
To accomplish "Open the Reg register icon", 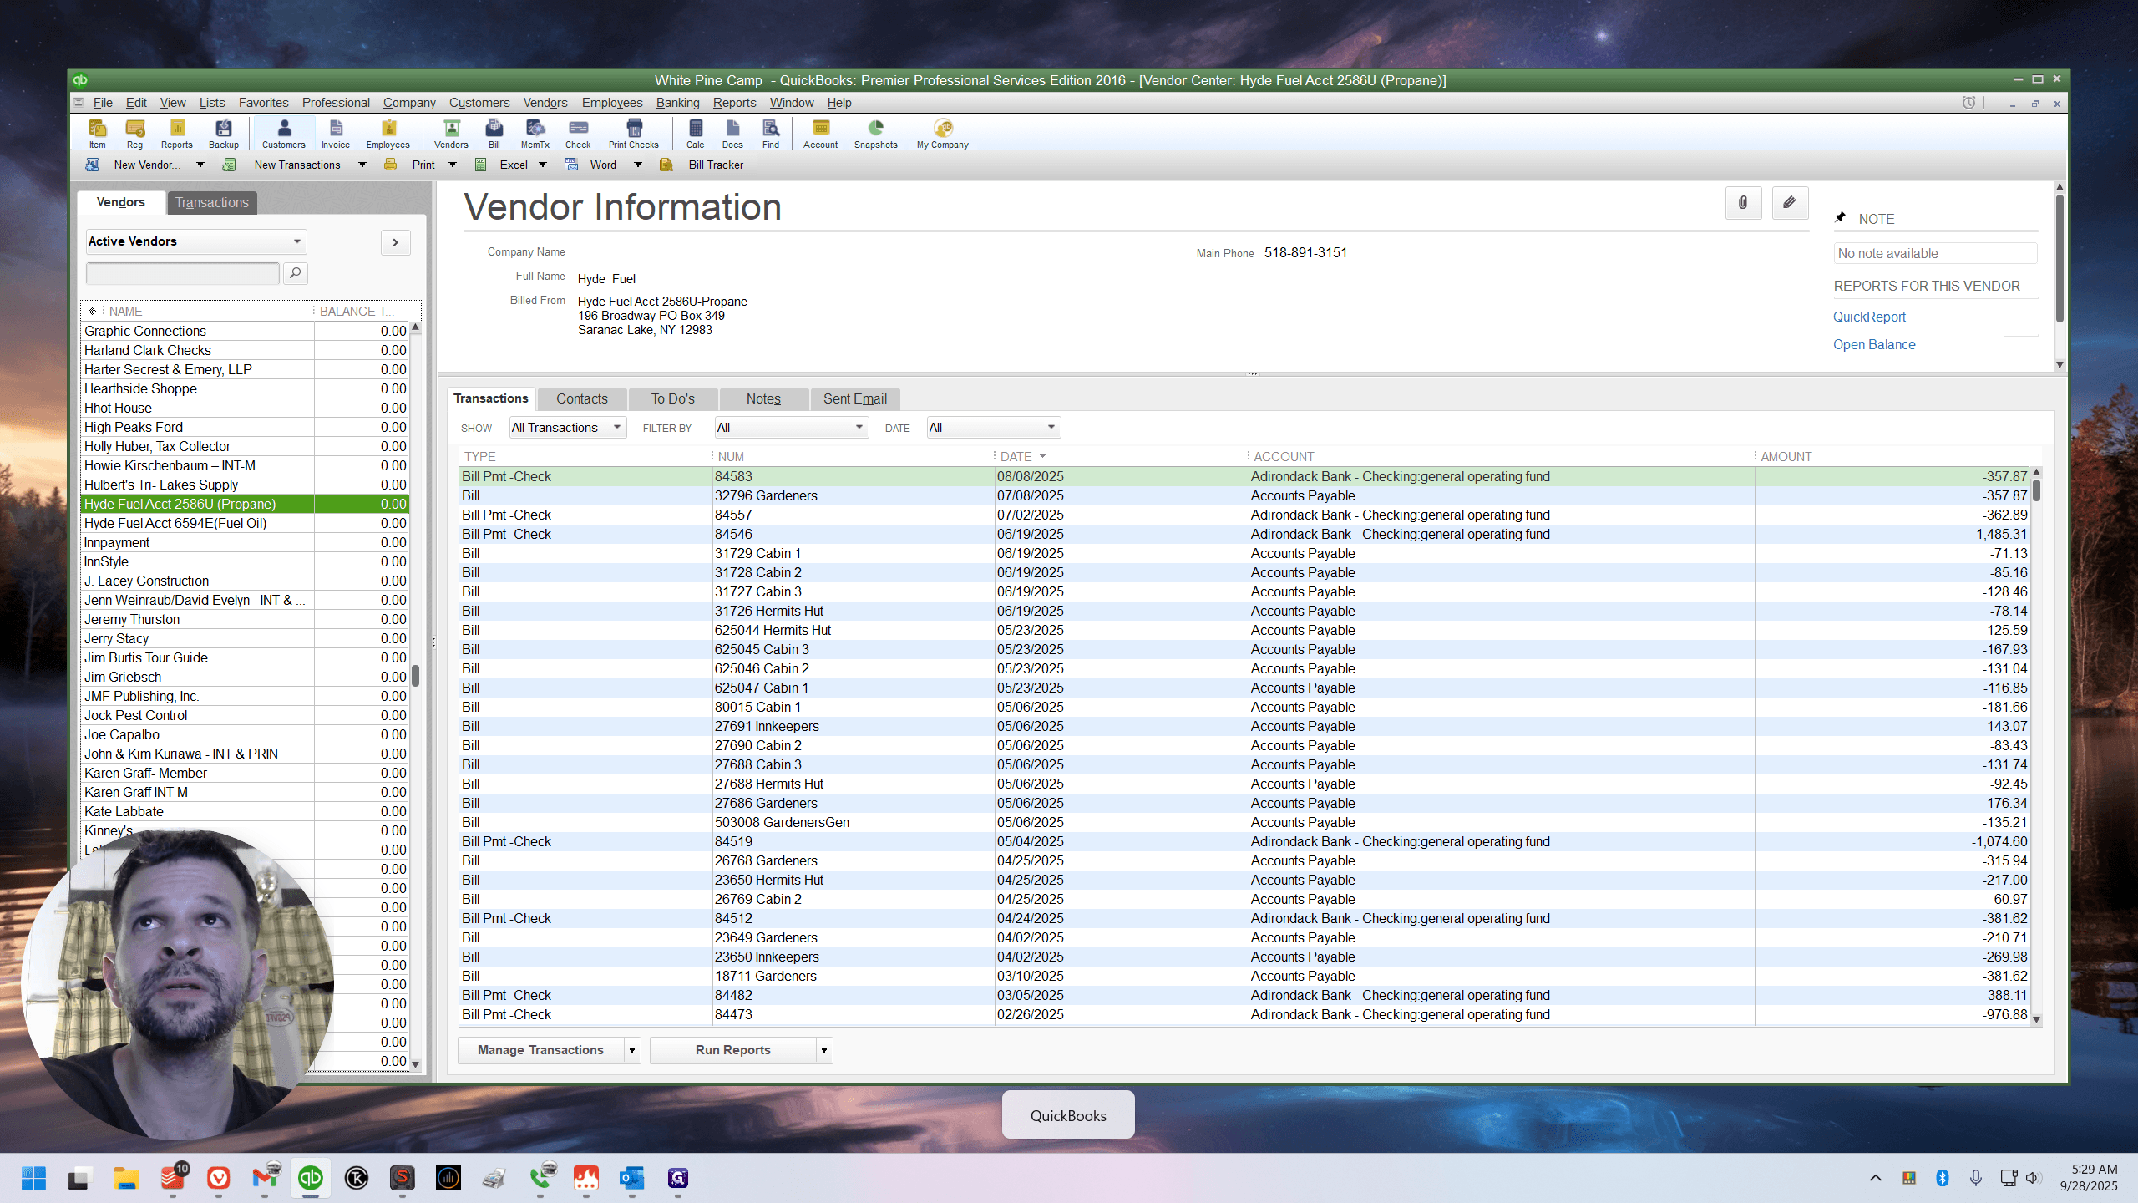I will coord(134,134).
